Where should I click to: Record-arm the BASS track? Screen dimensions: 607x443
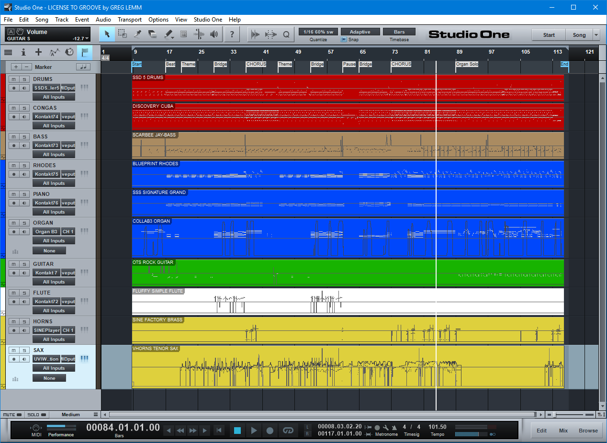[14, 145]
